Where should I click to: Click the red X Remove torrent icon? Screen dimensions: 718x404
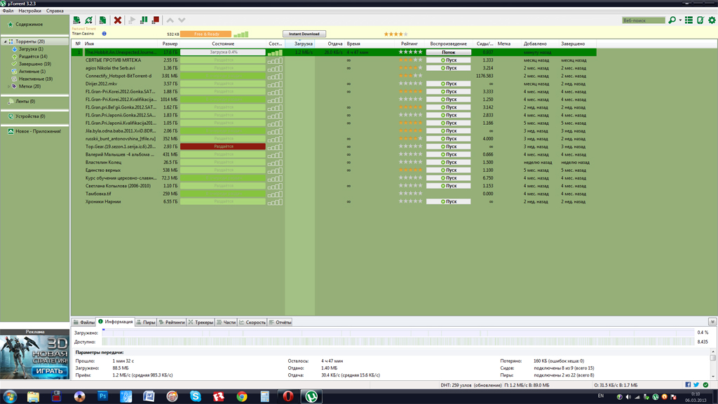pyautogui.click(x=118, y=20)
